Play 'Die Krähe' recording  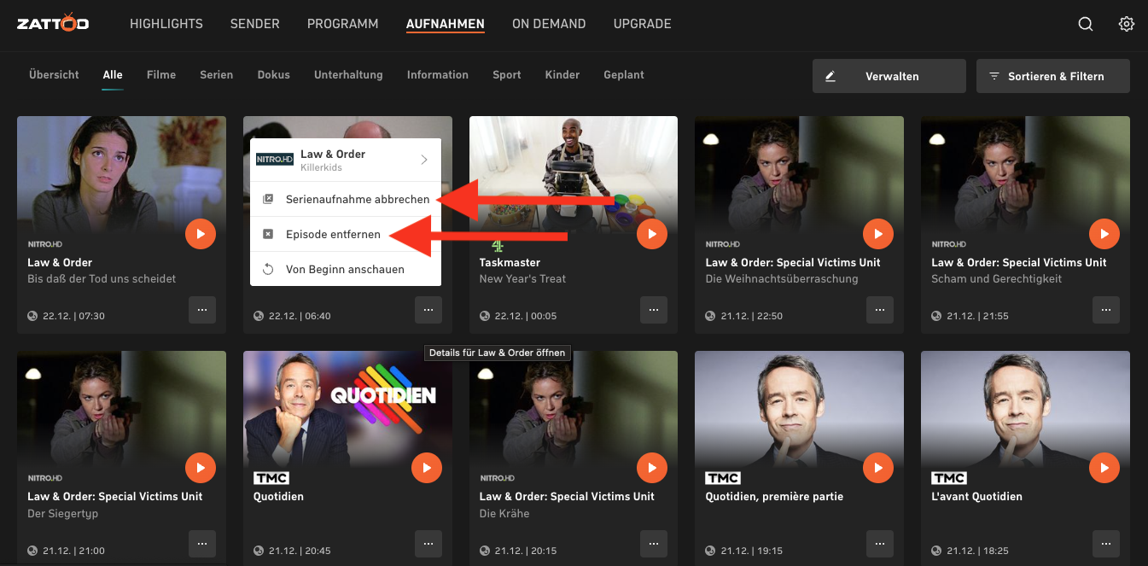pos(652,467)
